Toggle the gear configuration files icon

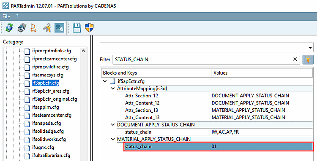59,27
